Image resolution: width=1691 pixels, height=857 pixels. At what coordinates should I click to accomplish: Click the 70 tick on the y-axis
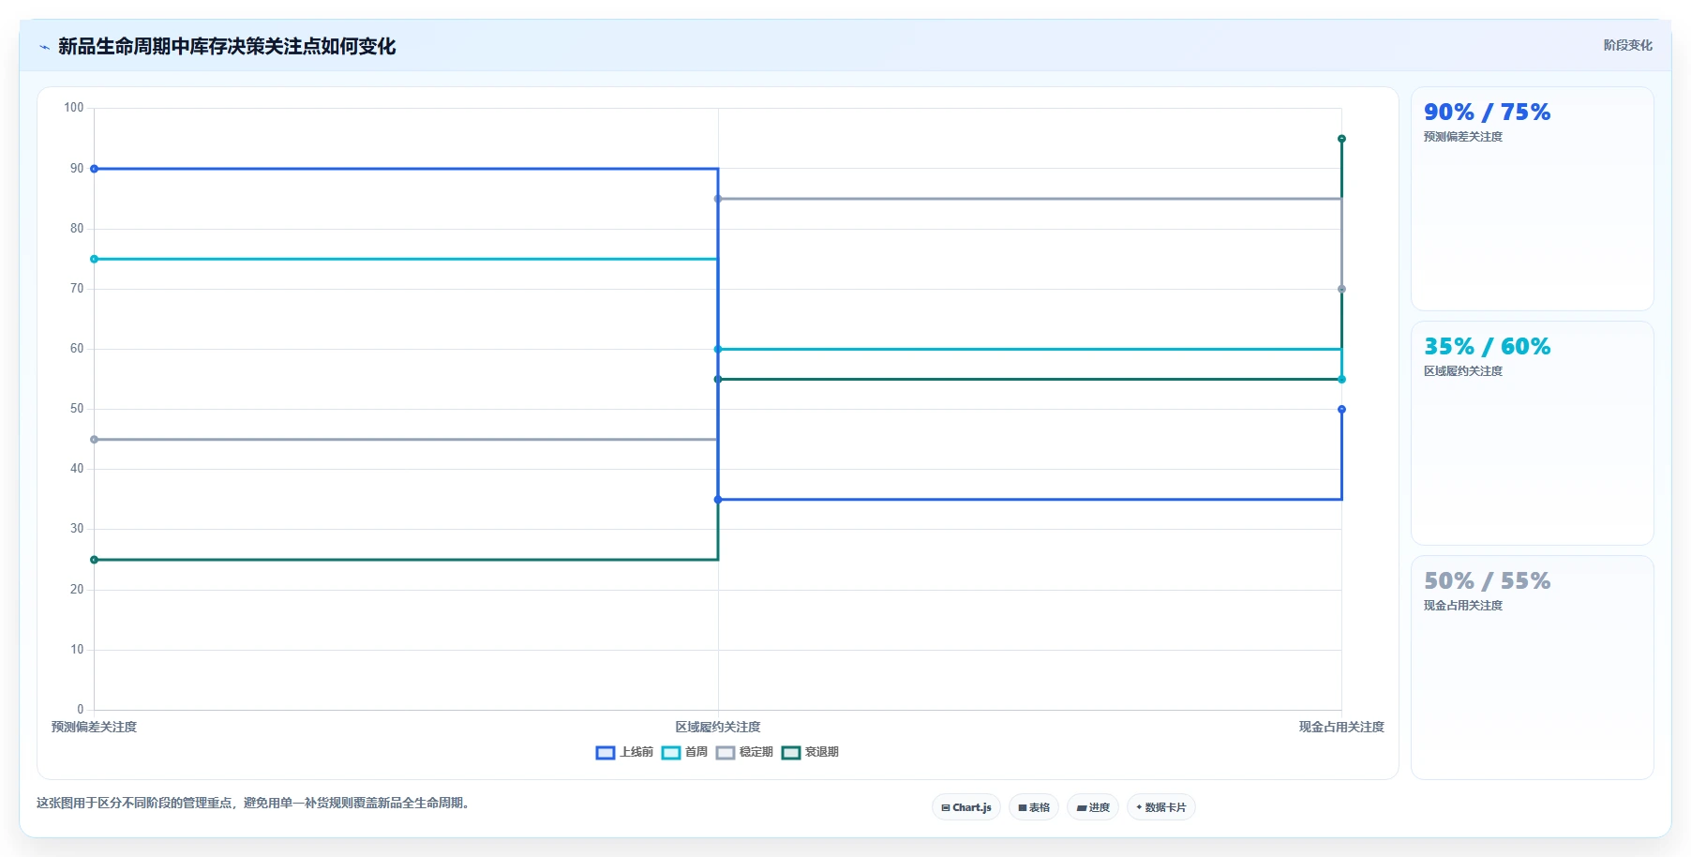[77, 289]
